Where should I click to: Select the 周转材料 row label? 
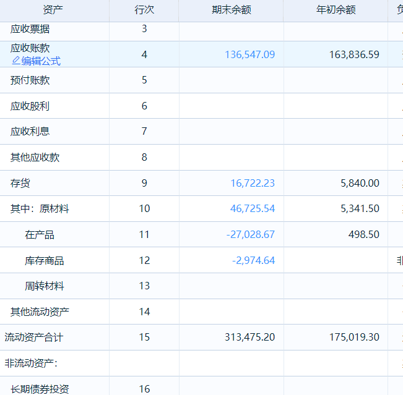45,286
